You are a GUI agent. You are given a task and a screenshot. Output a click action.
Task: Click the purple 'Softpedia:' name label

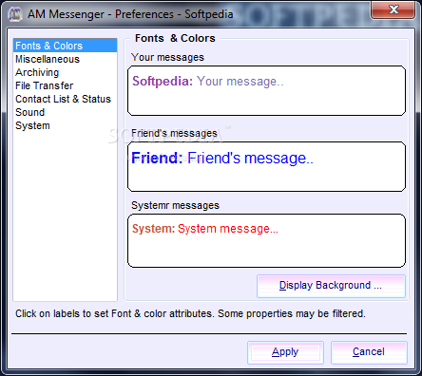[163, 82]
